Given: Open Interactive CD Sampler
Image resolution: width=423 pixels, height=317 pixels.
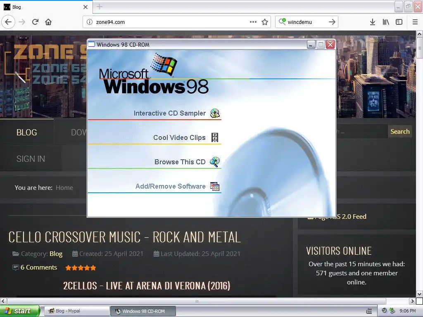Looking at the screenshot, I should point(169,113).
